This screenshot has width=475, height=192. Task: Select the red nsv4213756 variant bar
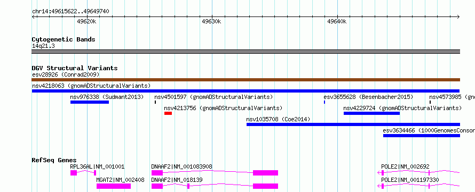(168, 113)
